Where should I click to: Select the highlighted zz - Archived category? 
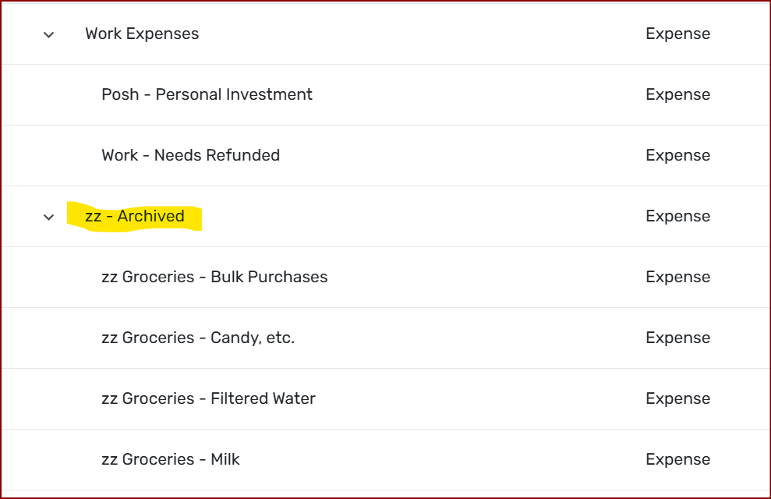pos(135,216)
